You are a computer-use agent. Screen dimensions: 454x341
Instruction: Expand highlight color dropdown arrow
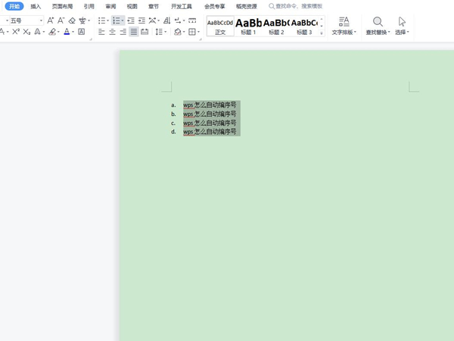tap(58, 32)
